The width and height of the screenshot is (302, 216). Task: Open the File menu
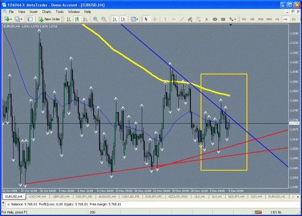tap(12, 12)
